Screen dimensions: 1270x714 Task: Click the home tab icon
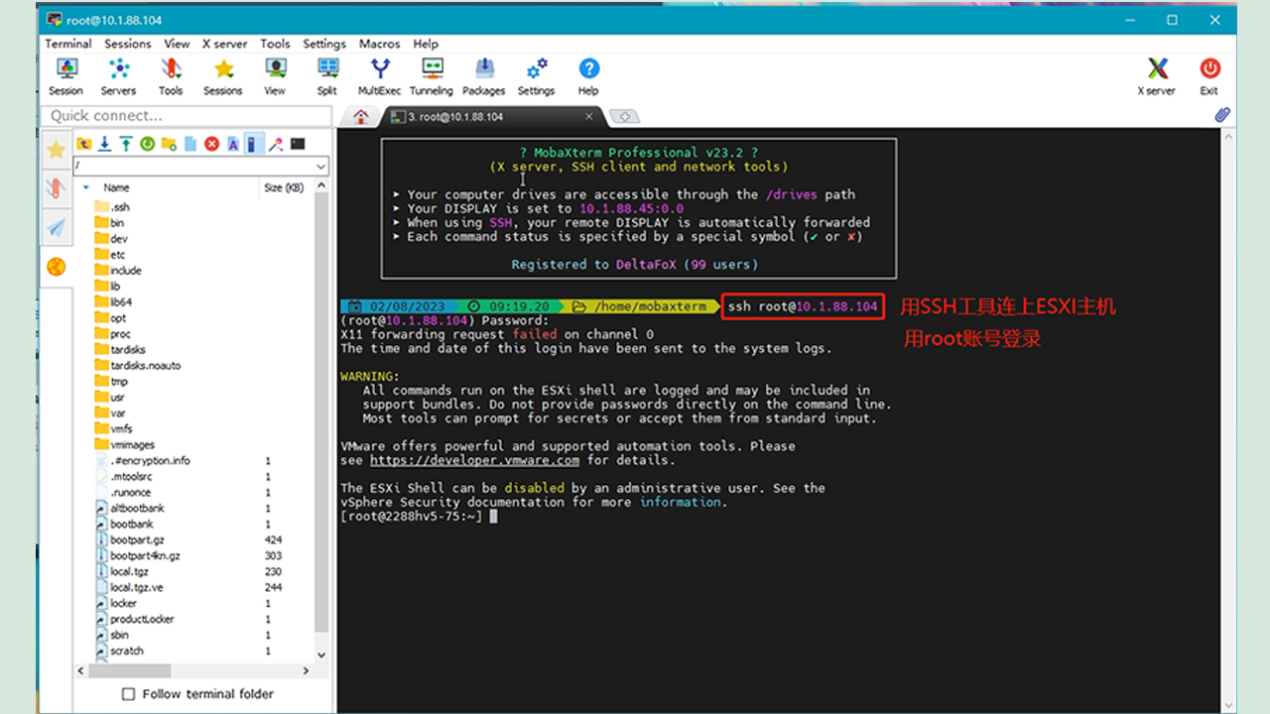[360, 117]
